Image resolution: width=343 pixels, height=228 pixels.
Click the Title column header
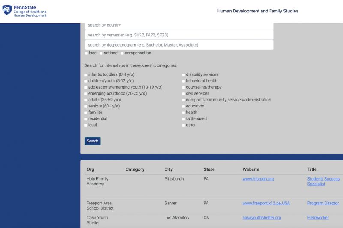(x=312, y=169)
